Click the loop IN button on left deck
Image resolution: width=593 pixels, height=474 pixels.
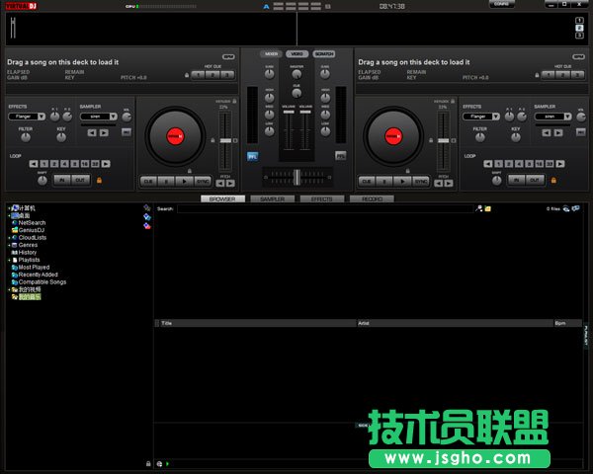pos(62,181)
